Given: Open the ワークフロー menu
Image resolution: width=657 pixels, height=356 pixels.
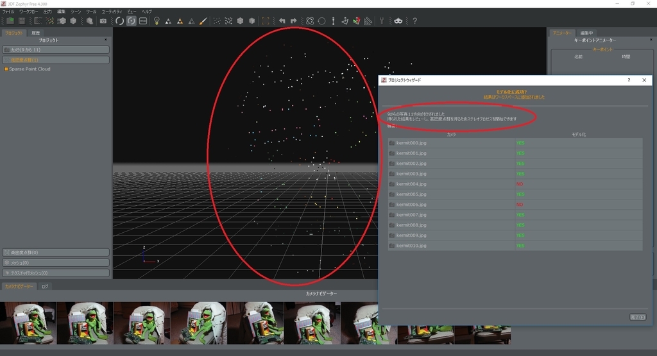Looking at the screenshot, I should pos(28,12).
